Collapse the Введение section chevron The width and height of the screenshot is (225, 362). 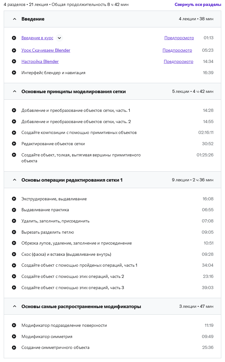(14, 19)
